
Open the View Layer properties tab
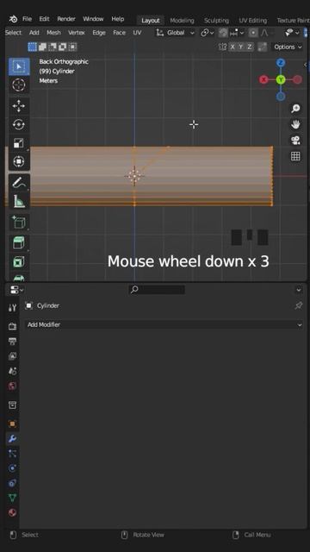tap(12, 356)
